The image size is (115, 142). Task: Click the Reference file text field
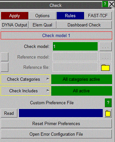(75, 67)
